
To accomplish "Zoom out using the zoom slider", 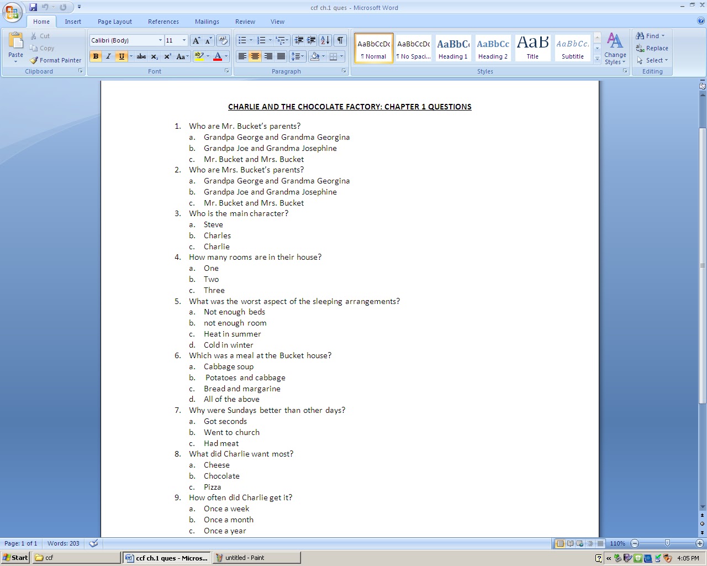I will tap(634, 543).
